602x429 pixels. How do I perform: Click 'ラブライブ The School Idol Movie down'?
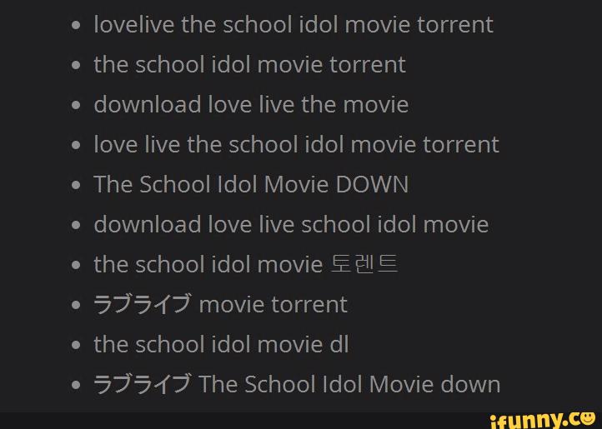(x=297, y=385)
